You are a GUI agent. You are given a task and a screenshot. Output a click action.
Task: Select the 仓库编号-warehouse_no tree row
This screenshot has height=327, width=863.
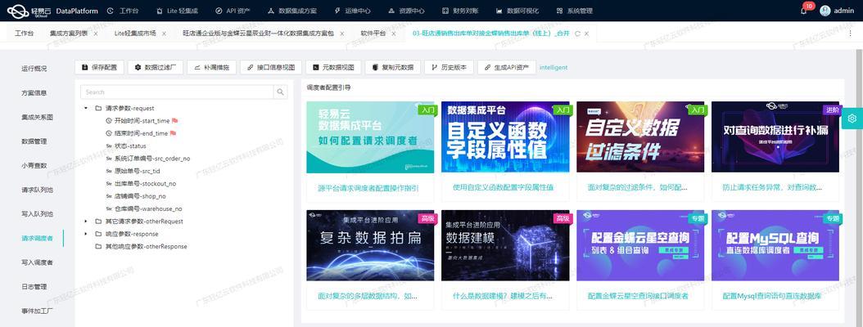click(144, 208)
